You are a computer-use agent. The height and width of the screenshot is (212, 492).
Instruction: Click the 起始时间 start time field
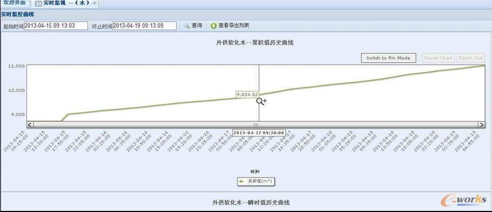pyautogui.click(x=56, y=26)
